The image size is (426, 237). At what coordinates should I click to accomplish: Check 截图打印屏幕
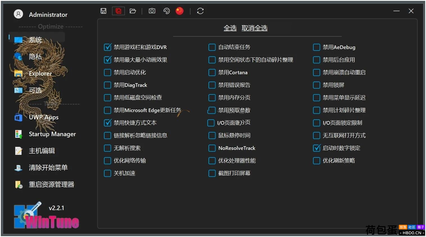pyautogui.click(x=212, y=173)
